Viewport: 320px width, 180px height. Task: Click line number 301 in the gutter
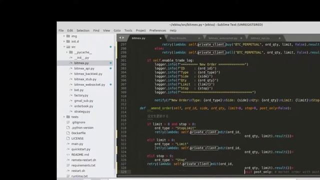123,60
